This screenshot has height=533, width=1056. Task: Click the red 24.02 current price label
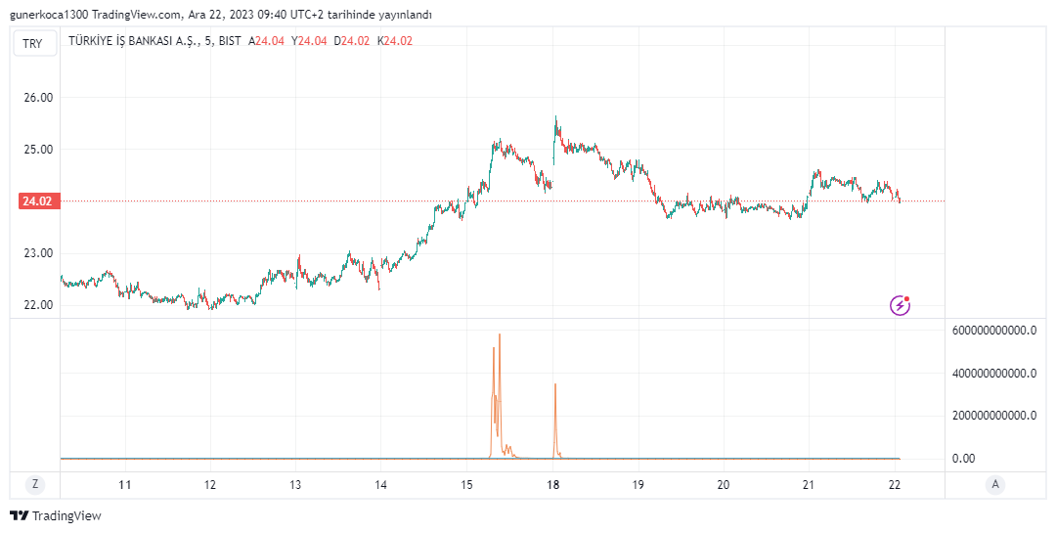click(x=37, y=201)
